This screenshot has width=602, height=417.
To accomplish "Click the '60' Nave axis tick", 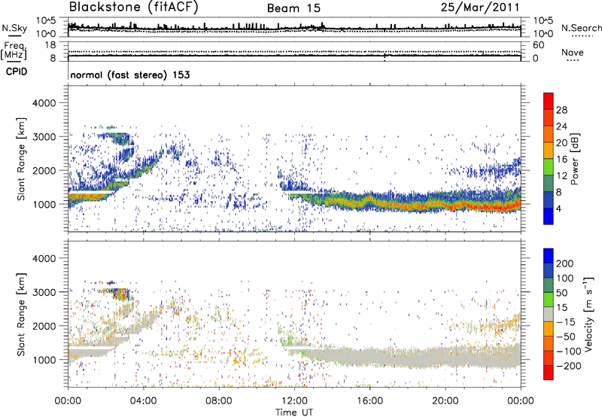I will click(x=538, y=45).
